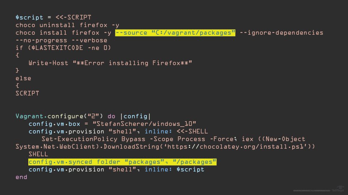Click the $script variable on the first line
This screenshot has width=348, height=195.
[x=29, y=17]
